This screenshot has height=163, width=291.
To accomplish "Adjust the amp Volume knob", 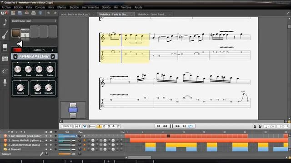I will pyautogui.click(x=18, y=69).
